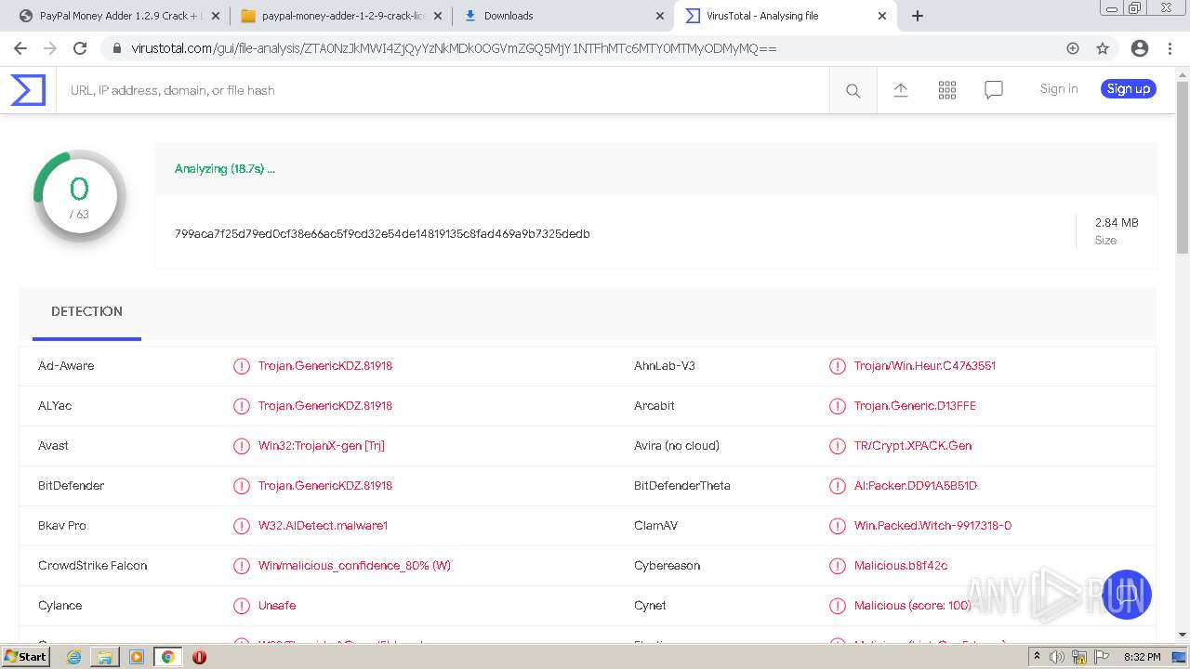
Task: Click the 2.84 MB size value
Action: pyautogui.click(x=1117, y=223)
